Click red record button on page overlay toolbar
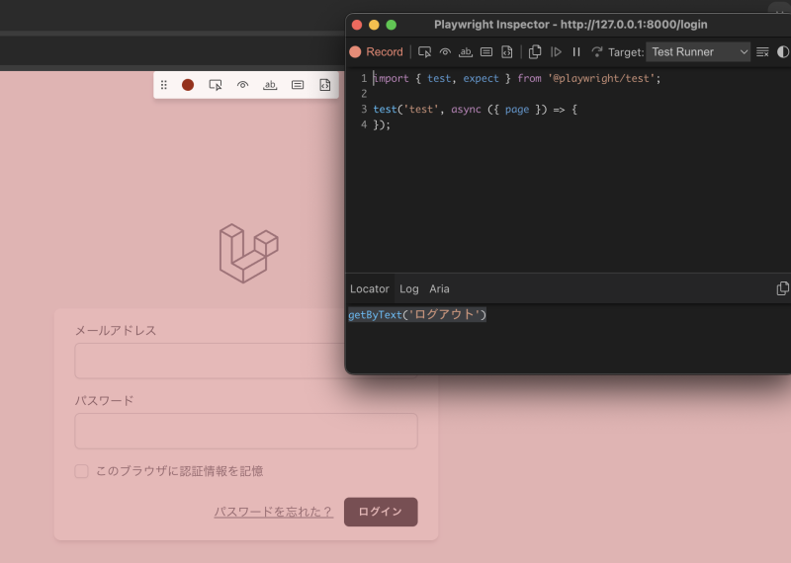 tap(188, 86)
